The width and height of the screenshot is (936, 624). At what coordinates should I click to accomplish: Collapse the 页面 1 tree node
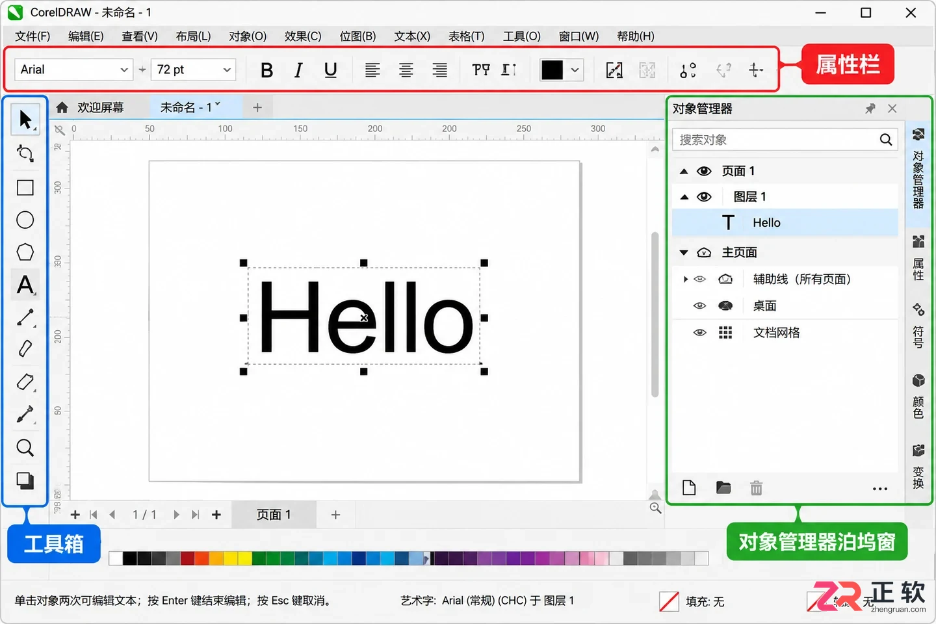(x=684, y=171)
